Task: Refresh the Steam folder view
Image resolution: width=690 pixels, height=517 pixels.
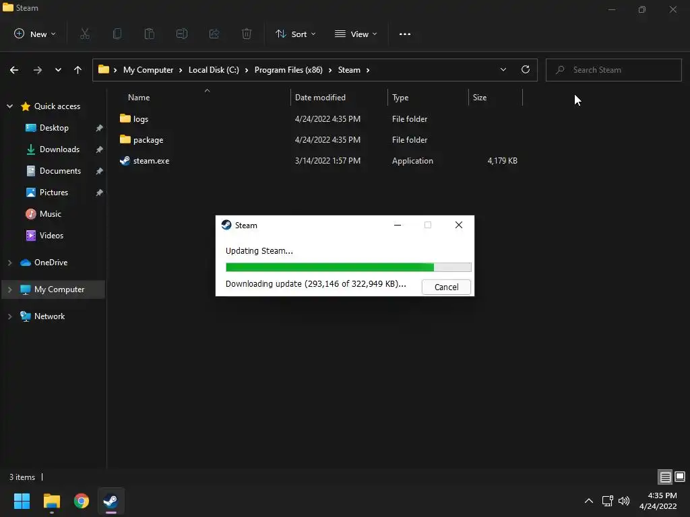Action: point(526,69)
